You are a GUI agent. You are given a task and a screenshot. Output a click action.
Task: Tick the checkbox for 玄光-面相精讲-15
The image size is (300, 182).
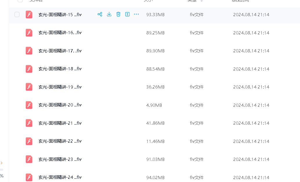(17, 14)
